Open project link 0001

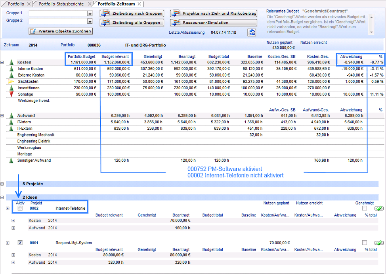[x=34, y=243]
